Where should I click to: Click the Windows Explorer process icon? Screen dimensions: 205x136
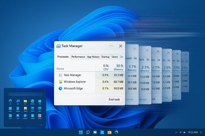(x=61, y=82)
